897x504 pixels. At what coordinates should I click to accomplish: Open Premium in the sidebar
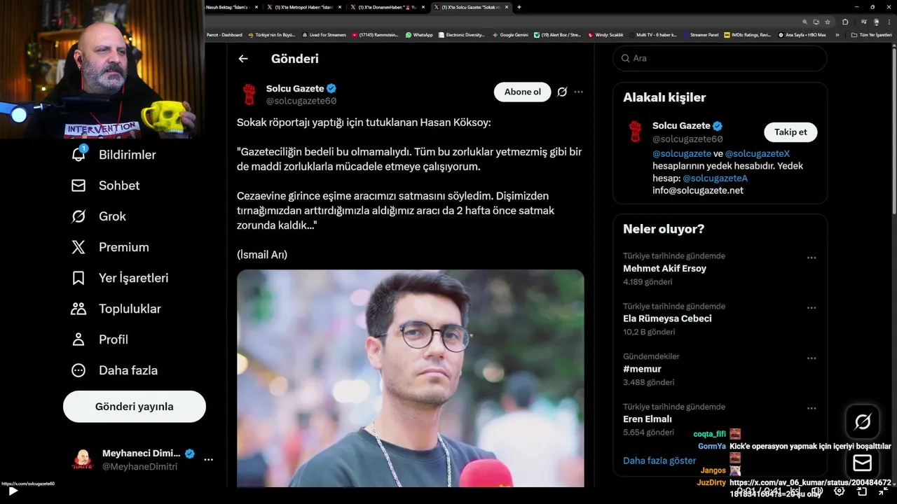110,247
